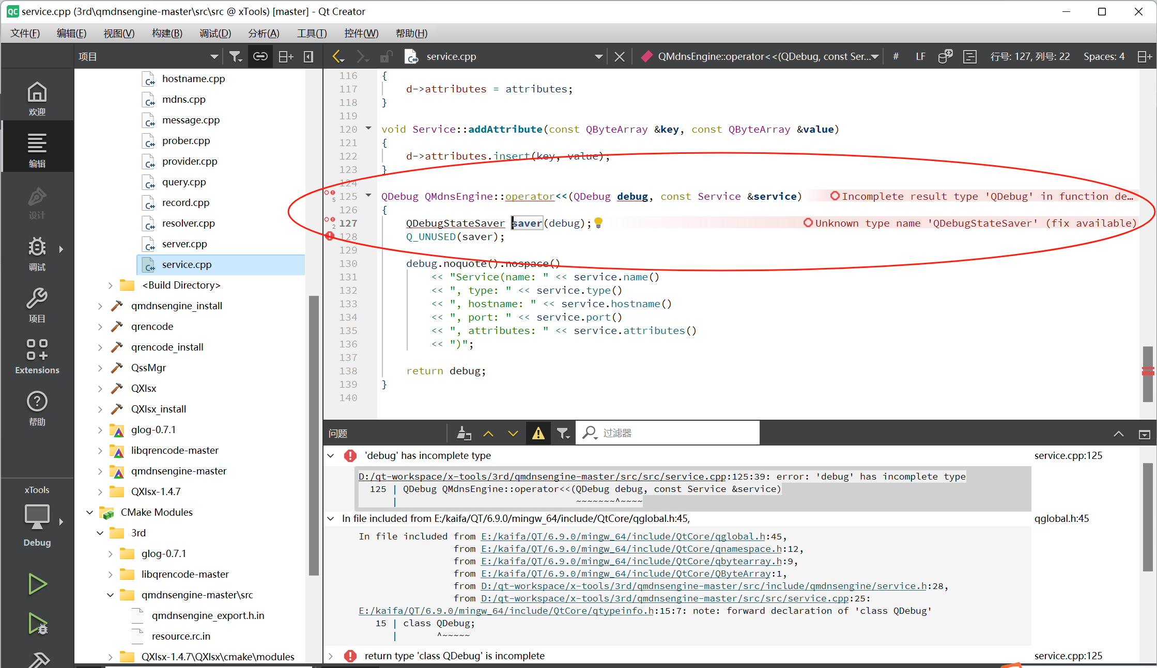Click the Clang analyzer tools icon in toolbar
This screenshot has height=668, width=1157.
pyautogui.click(x=945, y=56)
